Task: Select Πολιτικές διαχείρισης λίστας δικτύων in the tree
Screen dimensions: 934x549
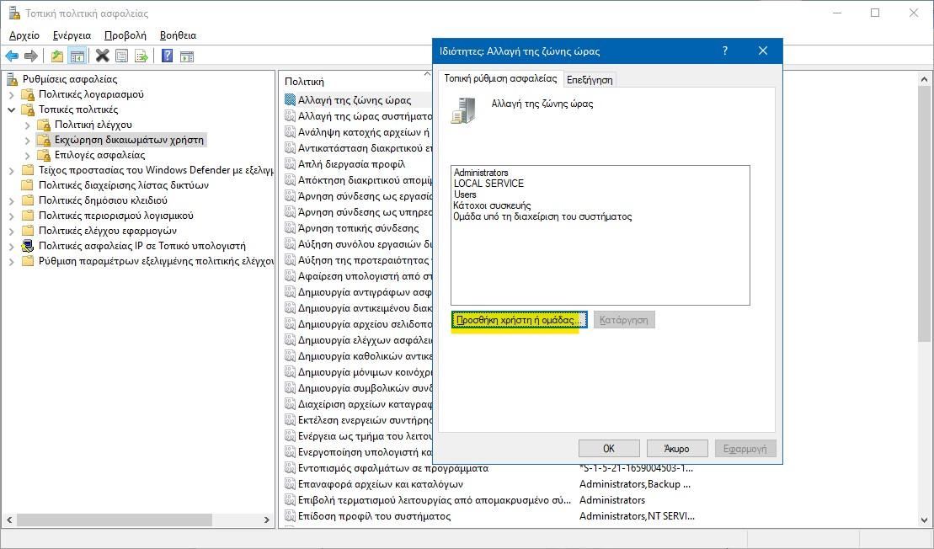Action: pyautogui.click(x=124, y=185)
